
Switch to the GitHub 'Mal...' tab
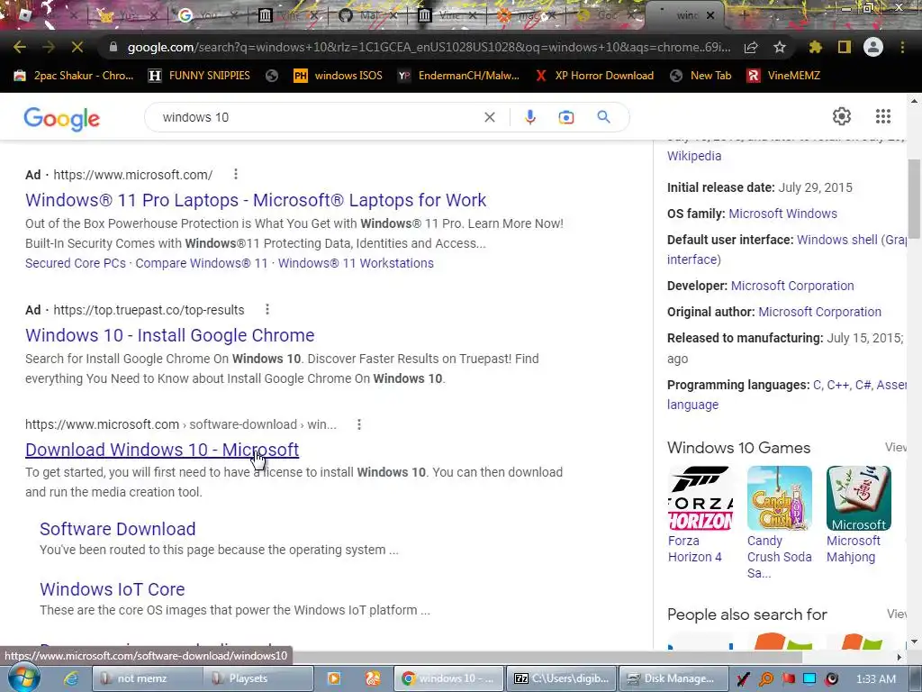point(367,15)
